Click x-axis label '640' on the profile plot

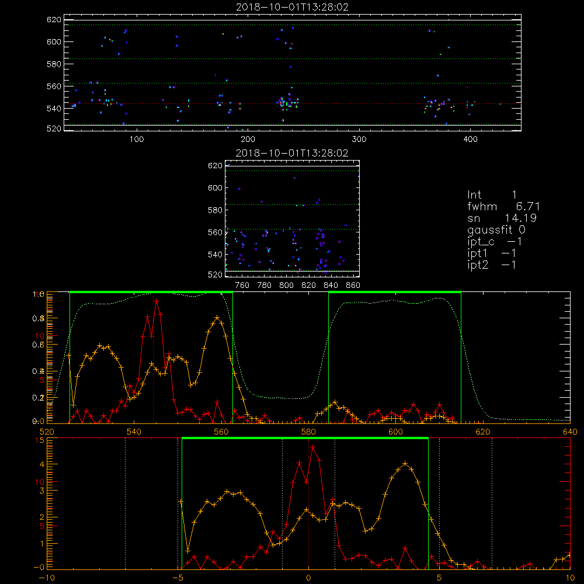pyautogui.click(x=570, y=432)
